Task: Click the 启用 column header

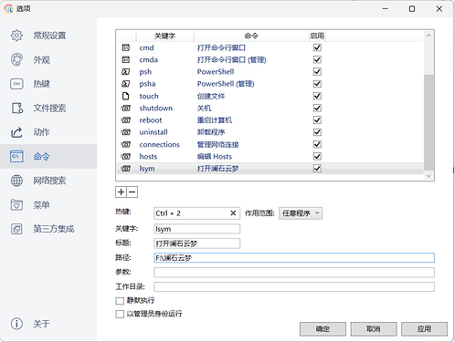Action: click(x=317, y=36)
